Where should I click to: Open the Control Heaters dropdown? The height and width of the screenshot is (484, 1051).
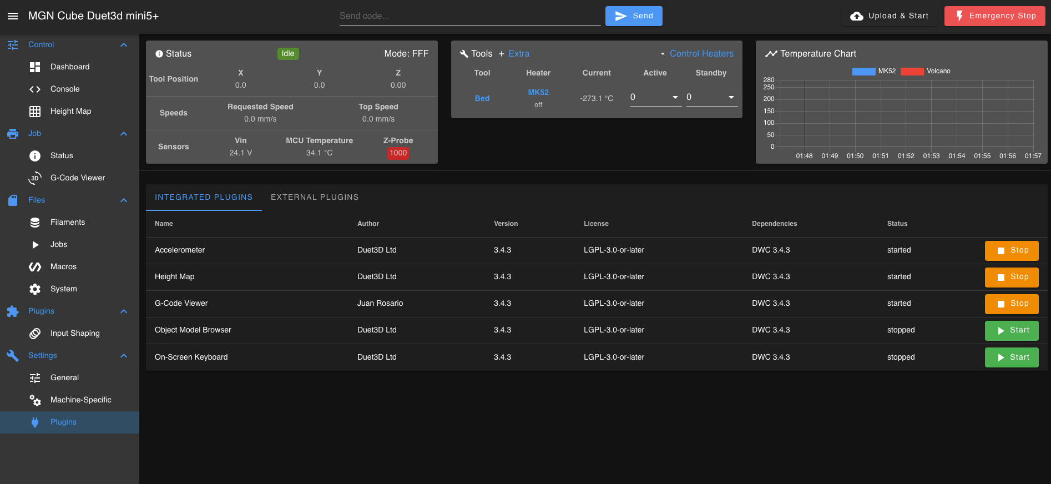pos(696,54)
